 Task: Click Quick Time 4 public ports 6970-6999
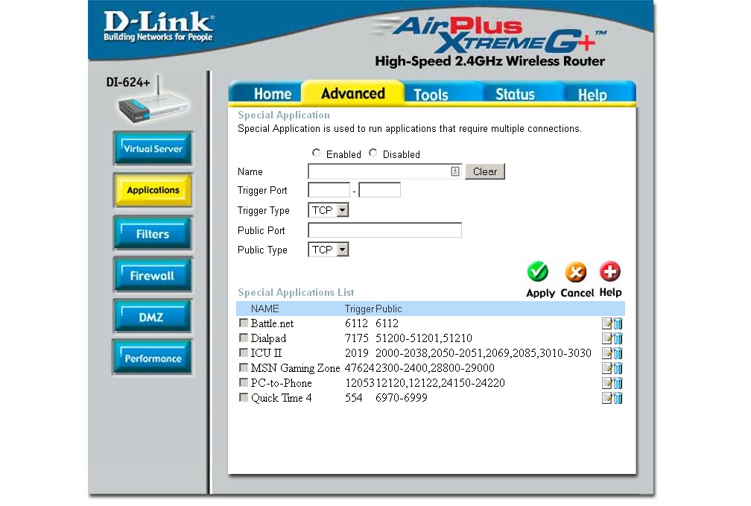click(x=402, y=398)
